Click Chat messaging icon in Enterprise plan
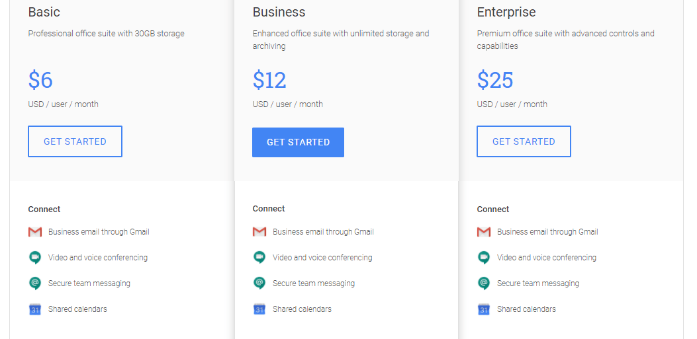Image resolution: width=697 pixels, height=339 pixels. click(484, 283)
